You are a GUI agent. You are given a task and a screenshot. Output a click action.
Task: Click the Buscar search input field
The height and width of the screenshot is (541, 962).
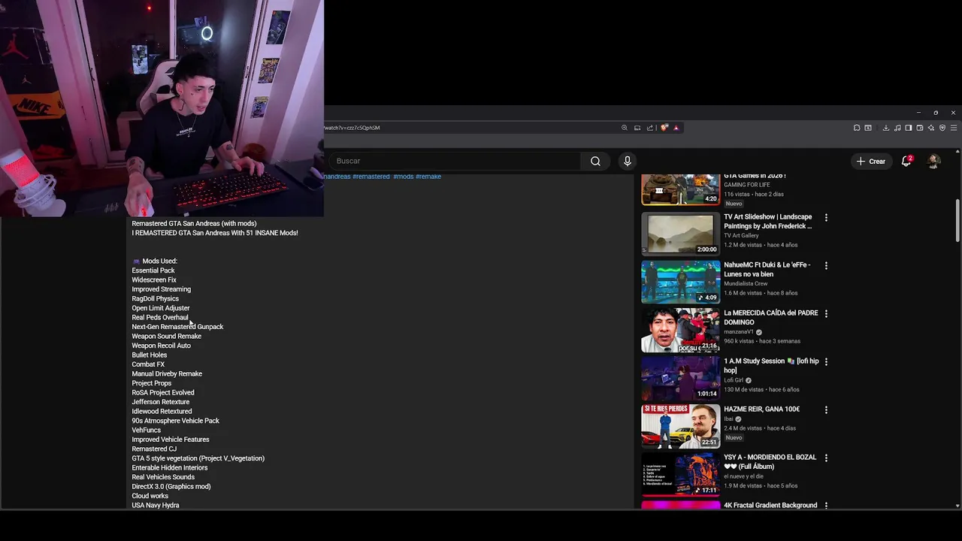coord(455,161)
